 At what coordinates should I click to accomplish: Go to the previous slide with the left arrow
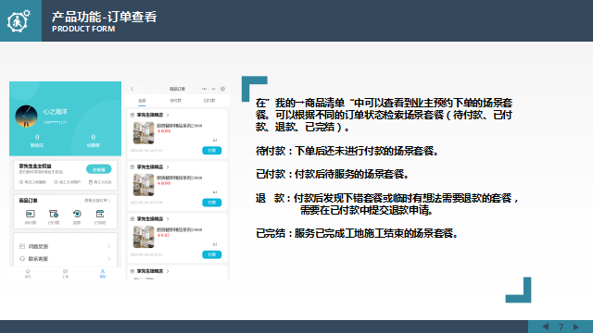tap(545, 327)
